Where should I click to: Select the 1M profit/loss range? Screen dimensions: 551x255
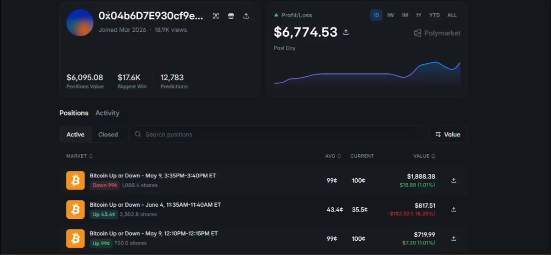tap(405, 15)
